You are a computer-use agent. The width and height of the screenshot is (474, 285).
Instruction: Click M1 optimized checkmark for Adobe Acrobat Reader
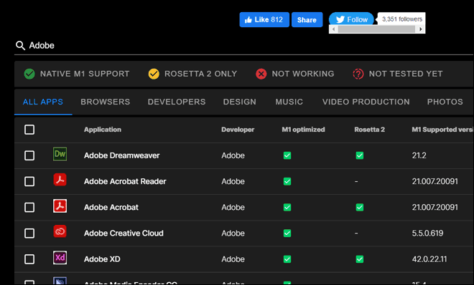(x=287, y=181)
